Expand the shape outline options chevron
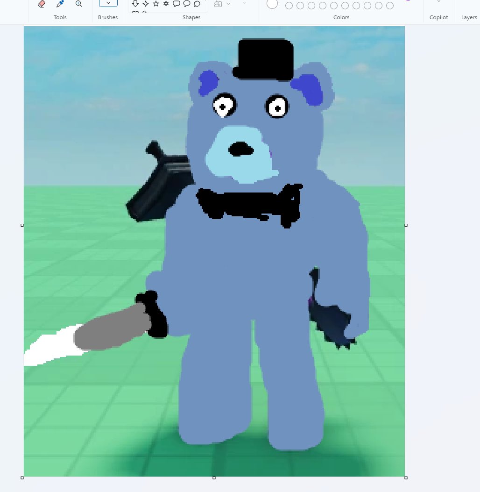This screenshot has width=480, height=492. (244, 3)
